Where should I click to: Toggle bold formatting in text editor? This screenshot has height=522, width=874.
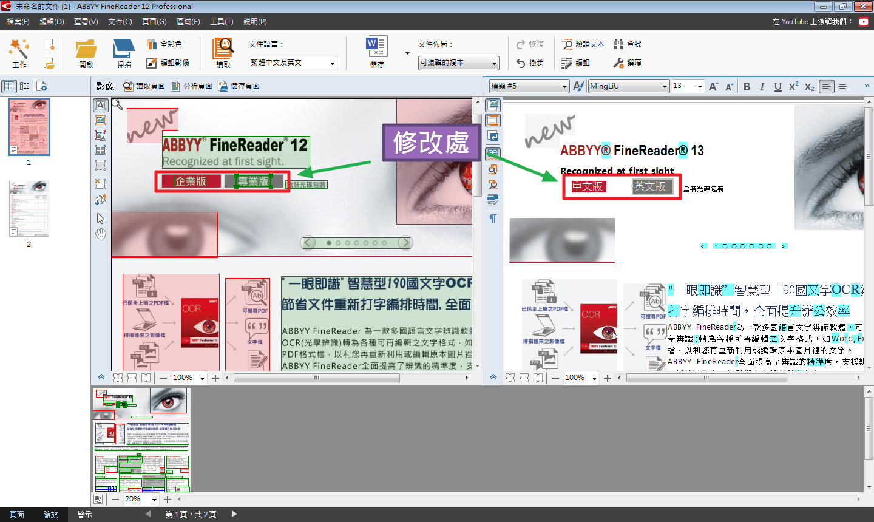[x=747, y=87]
